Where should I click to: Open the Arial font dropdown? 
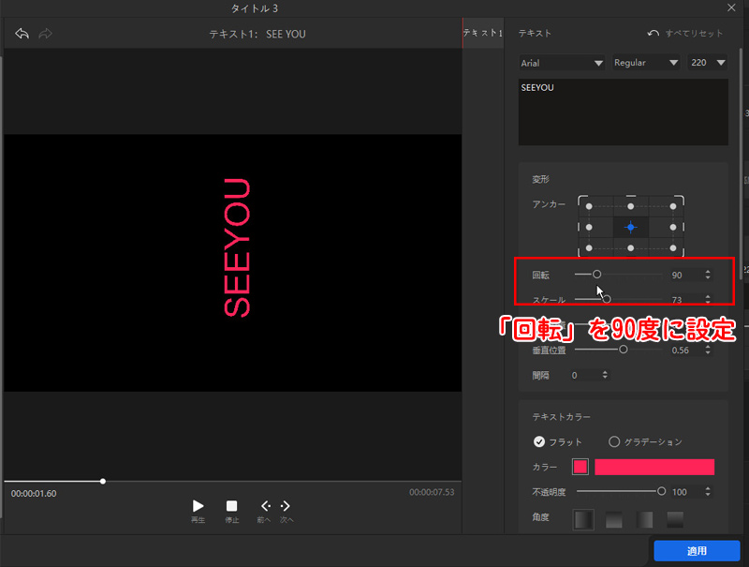tap(560, 62)
